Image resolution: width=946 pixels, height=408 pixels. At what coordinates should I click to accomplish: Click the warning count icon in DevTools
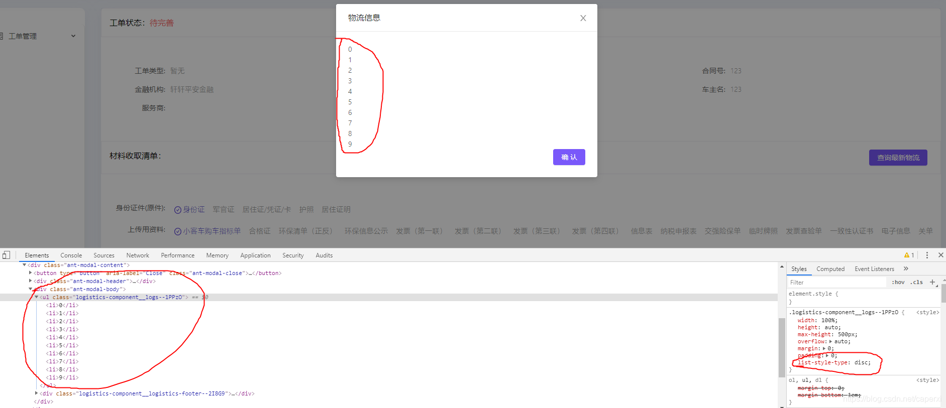click(x=909, y=255)
